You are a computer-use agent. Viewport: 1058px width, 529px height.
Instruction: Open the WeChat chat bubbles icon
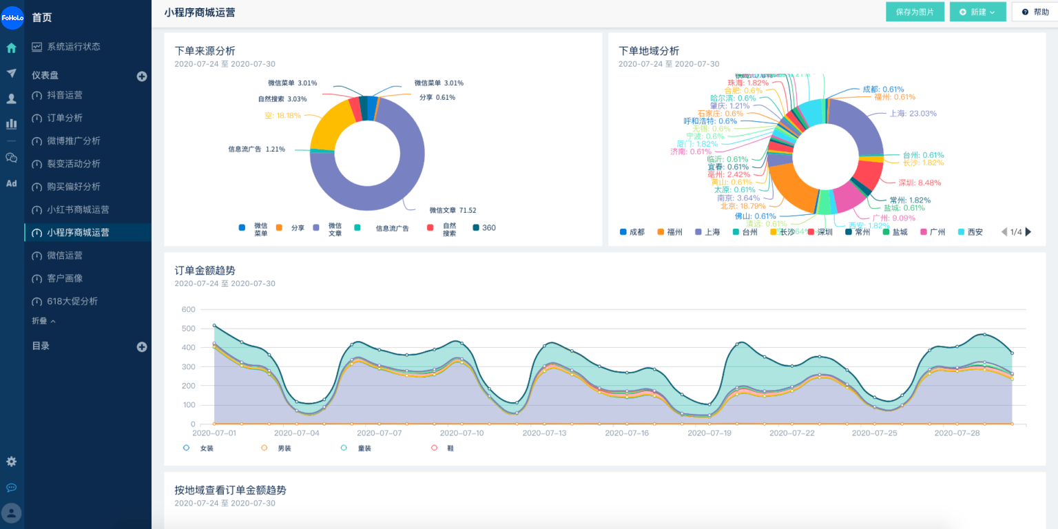click(x=12, y=158)
